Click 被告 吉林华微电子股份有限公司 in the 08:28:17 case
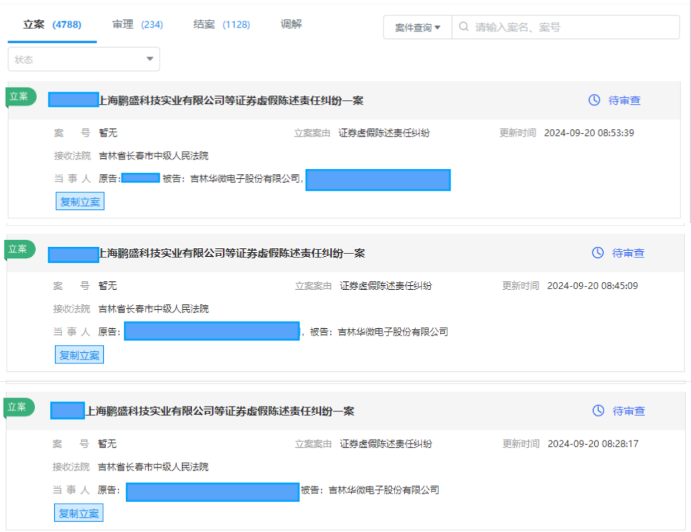 pos(370,490)
